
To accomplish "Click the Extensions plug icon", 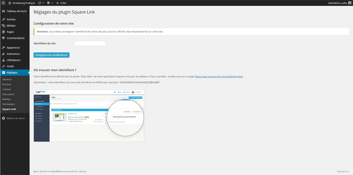I will (x=3, y=54).
